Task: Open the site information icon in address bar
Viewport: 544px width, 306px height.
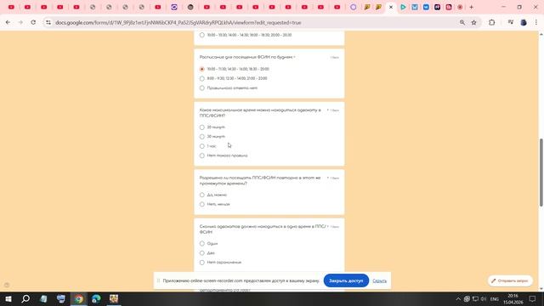Action: [x=48, y=23]
